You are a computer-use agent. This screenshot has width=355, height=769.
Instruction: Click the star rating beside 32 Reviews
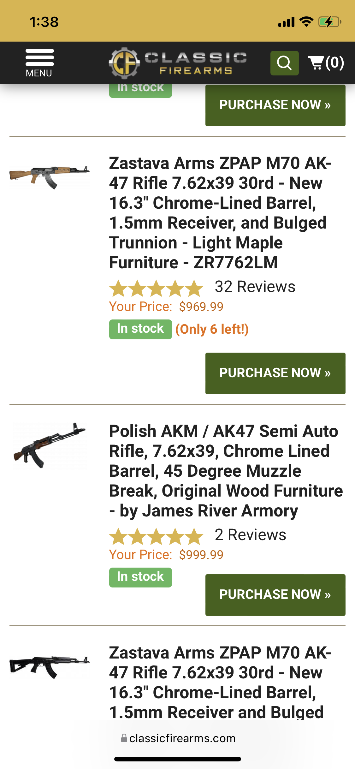point(156,288)
